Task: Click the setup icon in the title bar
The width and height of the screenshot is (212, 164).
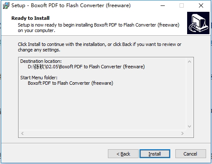Action: 6,5
